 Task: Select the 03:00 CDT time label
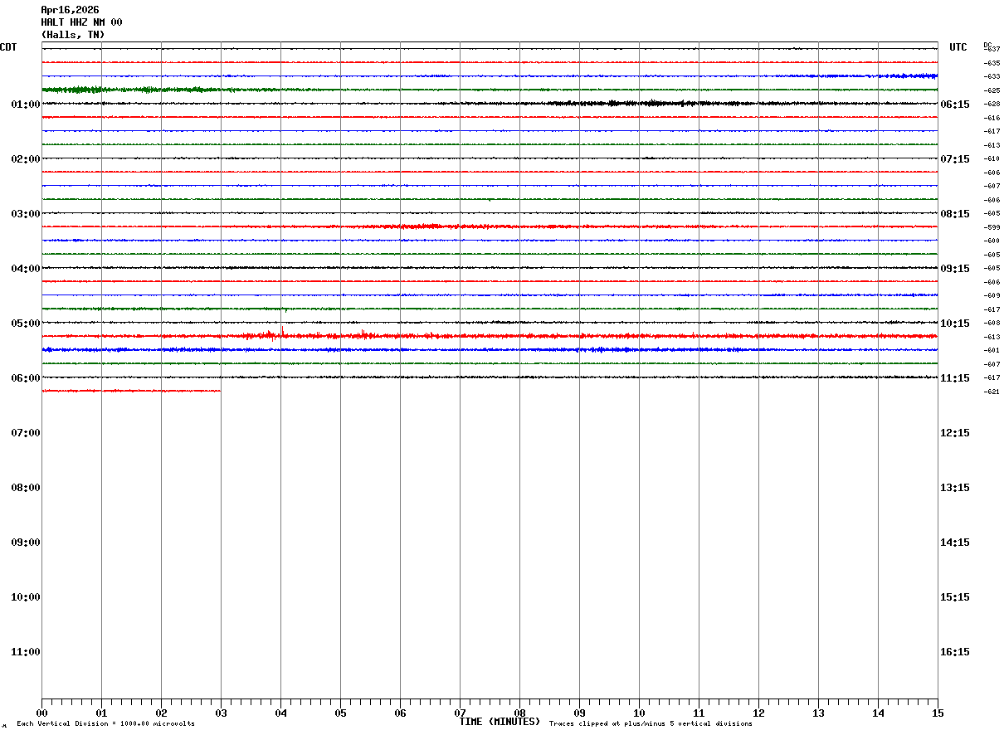pyautogui.click(x=26, y=214)
